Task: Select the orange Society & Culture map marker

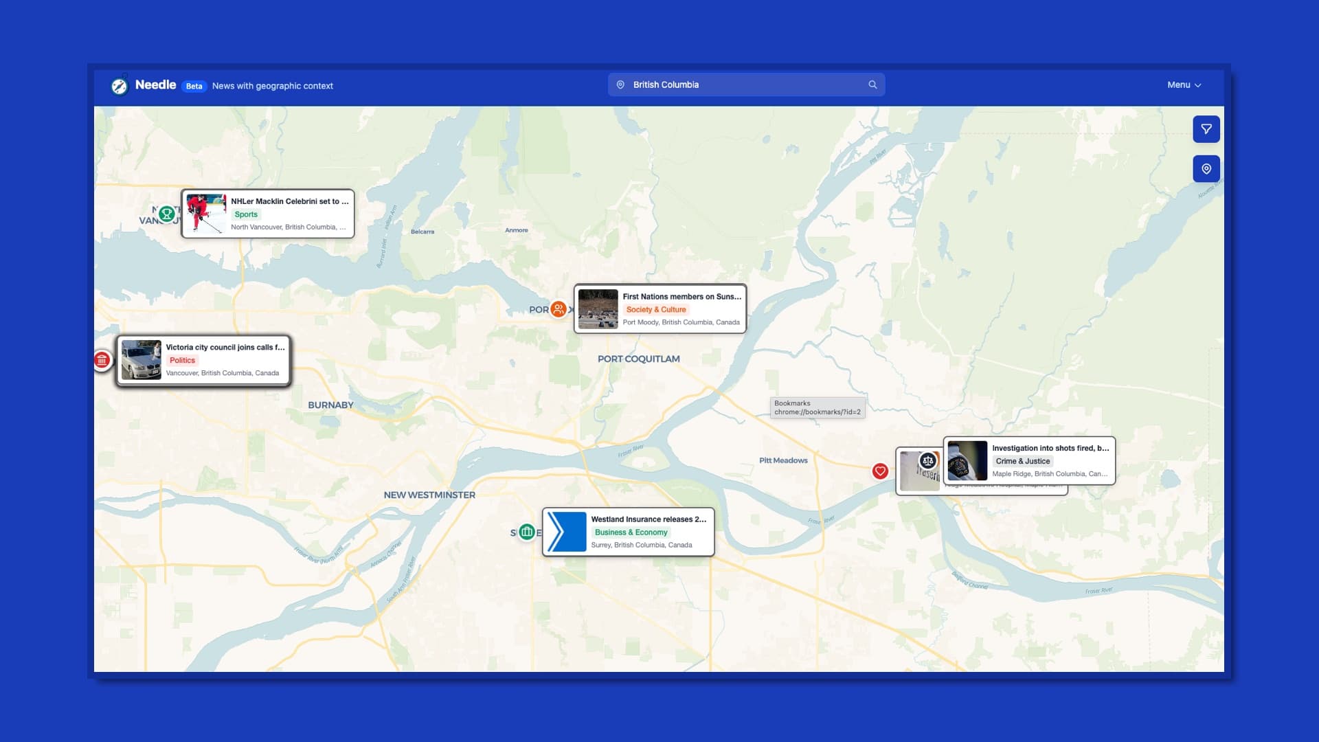Action: point(559,309)
